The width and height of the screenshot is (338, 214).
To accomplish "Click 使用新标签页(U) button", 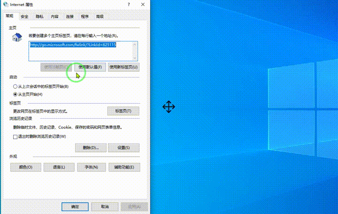I will click(x=123, y=67).
